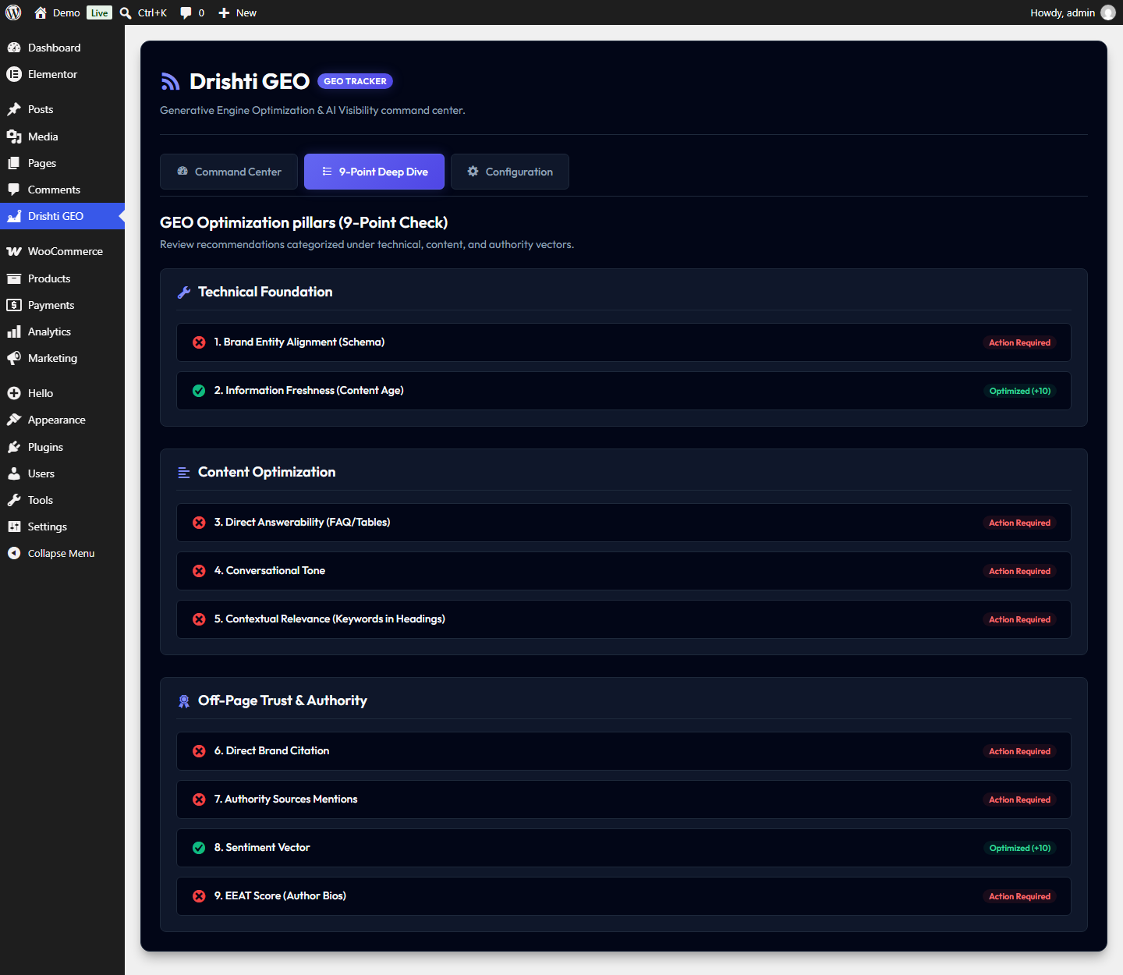Open Settings in sidebar

pyautogui.click(x=62, y=526)
